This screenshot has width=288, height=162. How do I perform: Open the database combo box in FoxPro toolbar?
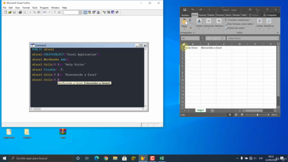click(x=72, y=12)
